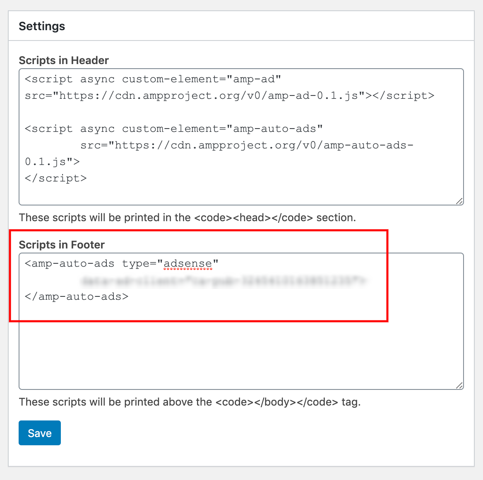Click the blue Save button

click(40, 432)
